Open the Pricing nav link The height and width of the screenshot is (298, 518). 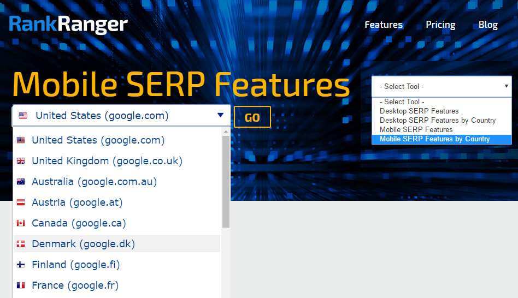coord(440,25)
